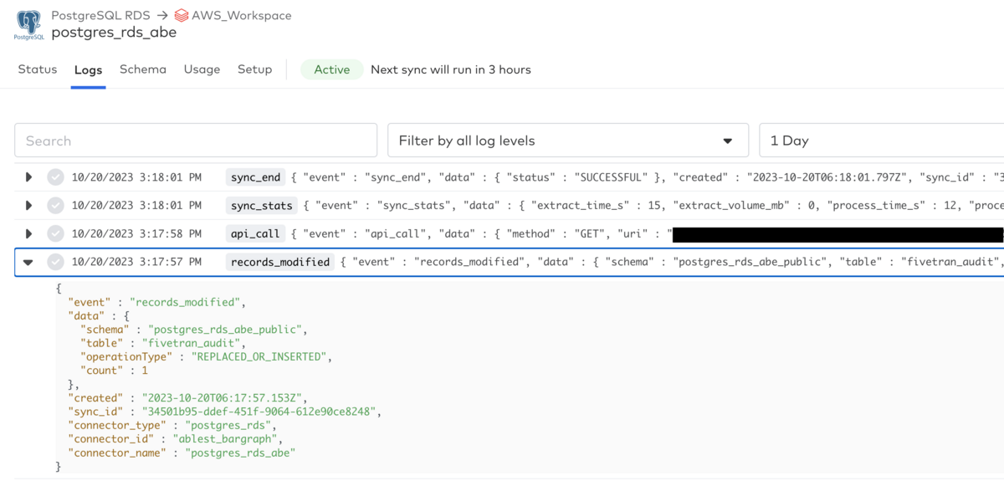Expand the sync_end log entry

pyautogui.click(x=28, y=177)
